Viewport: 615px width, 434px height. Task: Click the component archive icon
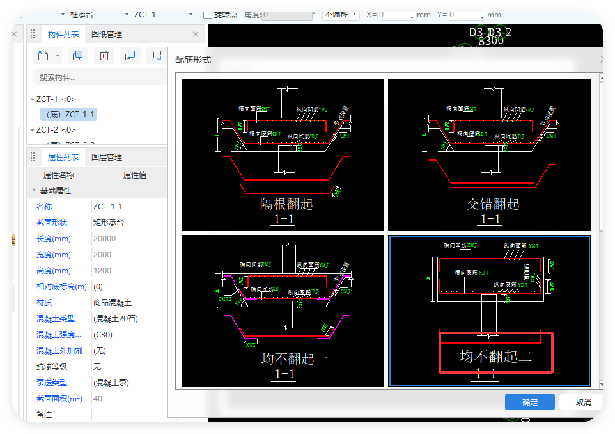point(157,56)
